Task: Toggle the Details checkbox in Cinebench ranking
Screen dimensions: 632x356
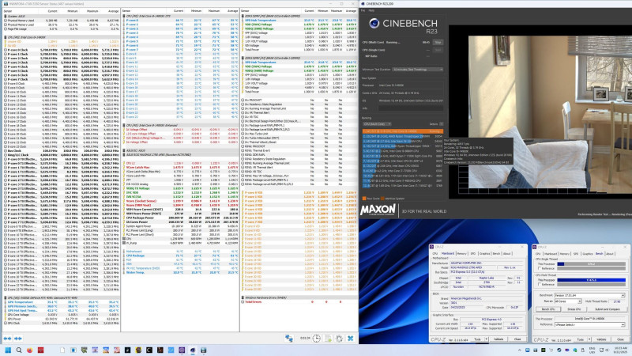Action: (441, 124)
